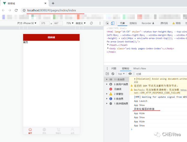Click the rotate screen icon in device toolbar

coord(91,23)
